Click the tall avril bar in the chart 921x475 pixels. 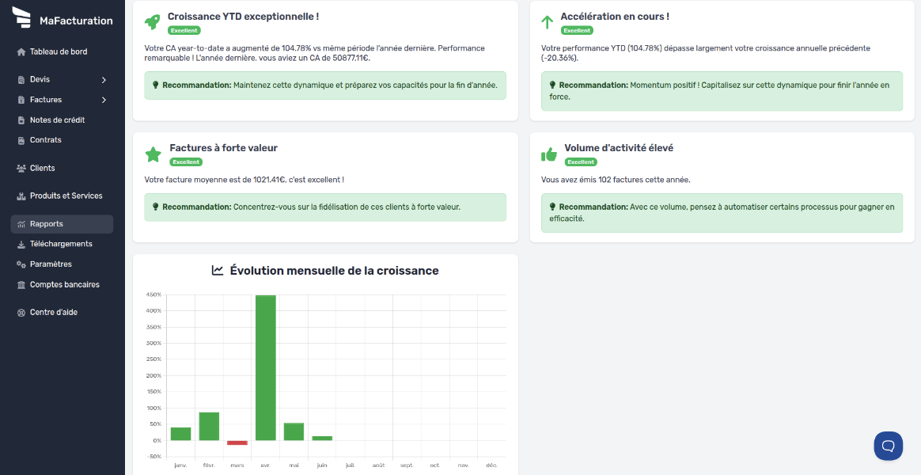tap(265, 368)
